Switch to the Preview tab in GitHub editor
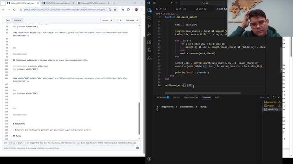Screen dimensions: 293x164 17,20
